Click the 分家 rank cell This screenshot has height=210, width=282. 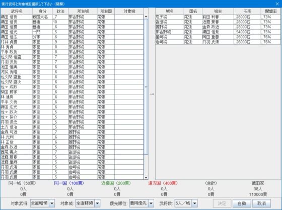coord(42,37)
